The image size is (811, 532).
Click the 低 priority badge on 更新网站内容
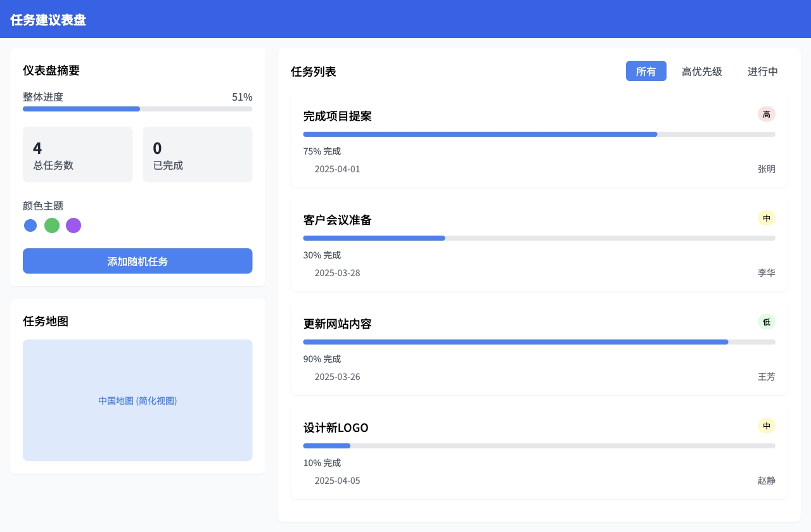tap(766, 322)
